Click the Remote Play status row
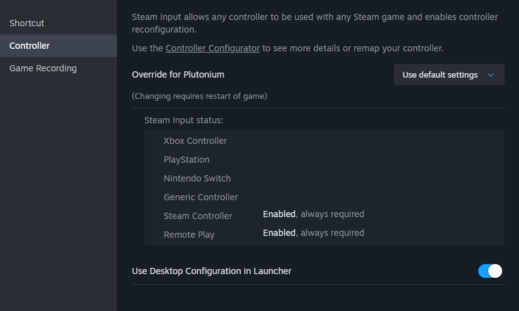This screenshot has height=311, width=519. [x=324, y=235]
